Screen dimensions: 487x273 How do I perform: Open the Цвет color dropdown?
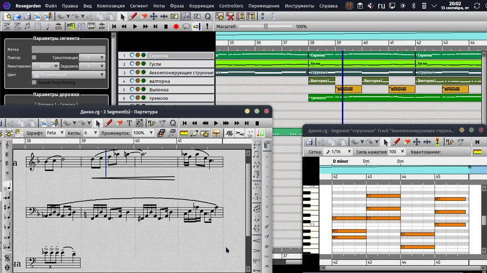(68, 74)
